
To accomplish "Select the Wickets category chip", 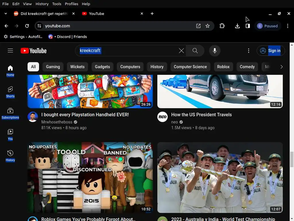I will point(78,67).
